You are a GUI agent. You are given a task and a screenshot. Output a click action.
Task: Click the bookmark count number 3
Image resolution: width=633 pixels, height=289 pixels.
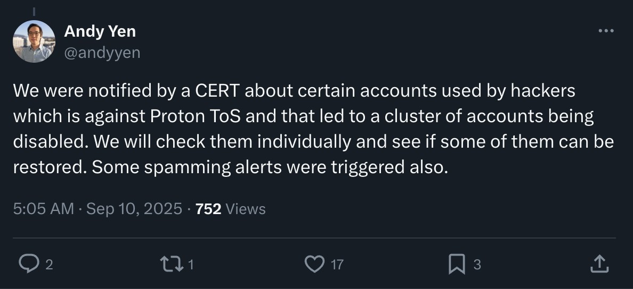477,264
